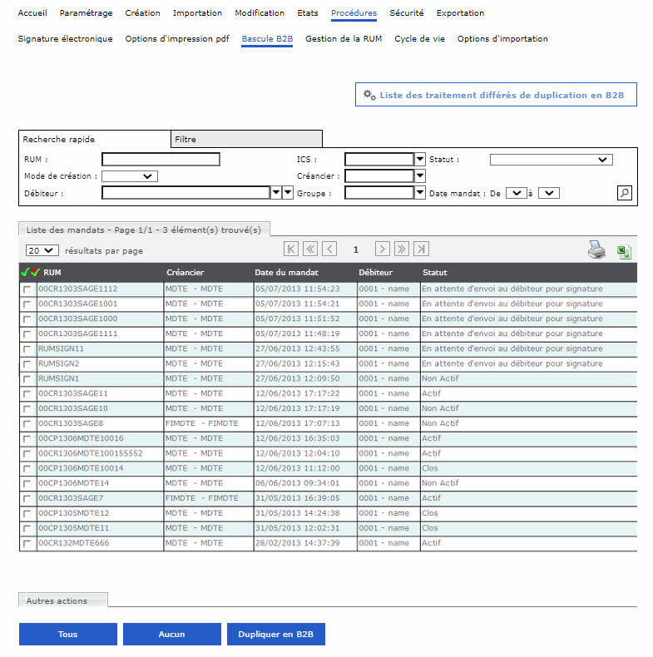Open the Statut dropdown
The width and height of the screenshot is (653, 657).
[x=551, y=160]
